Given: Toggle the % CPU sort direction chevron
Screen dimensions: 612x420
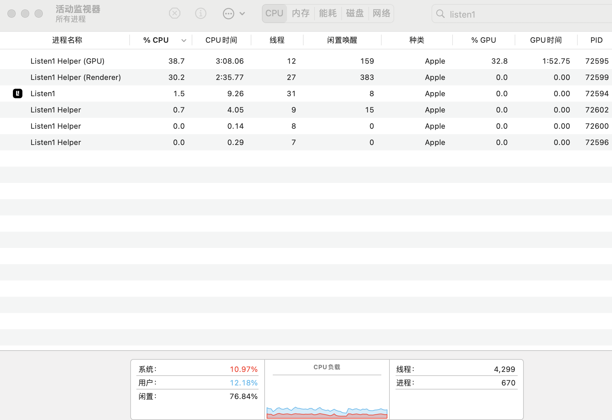Looking at the screenshot, I should point(184,40).
